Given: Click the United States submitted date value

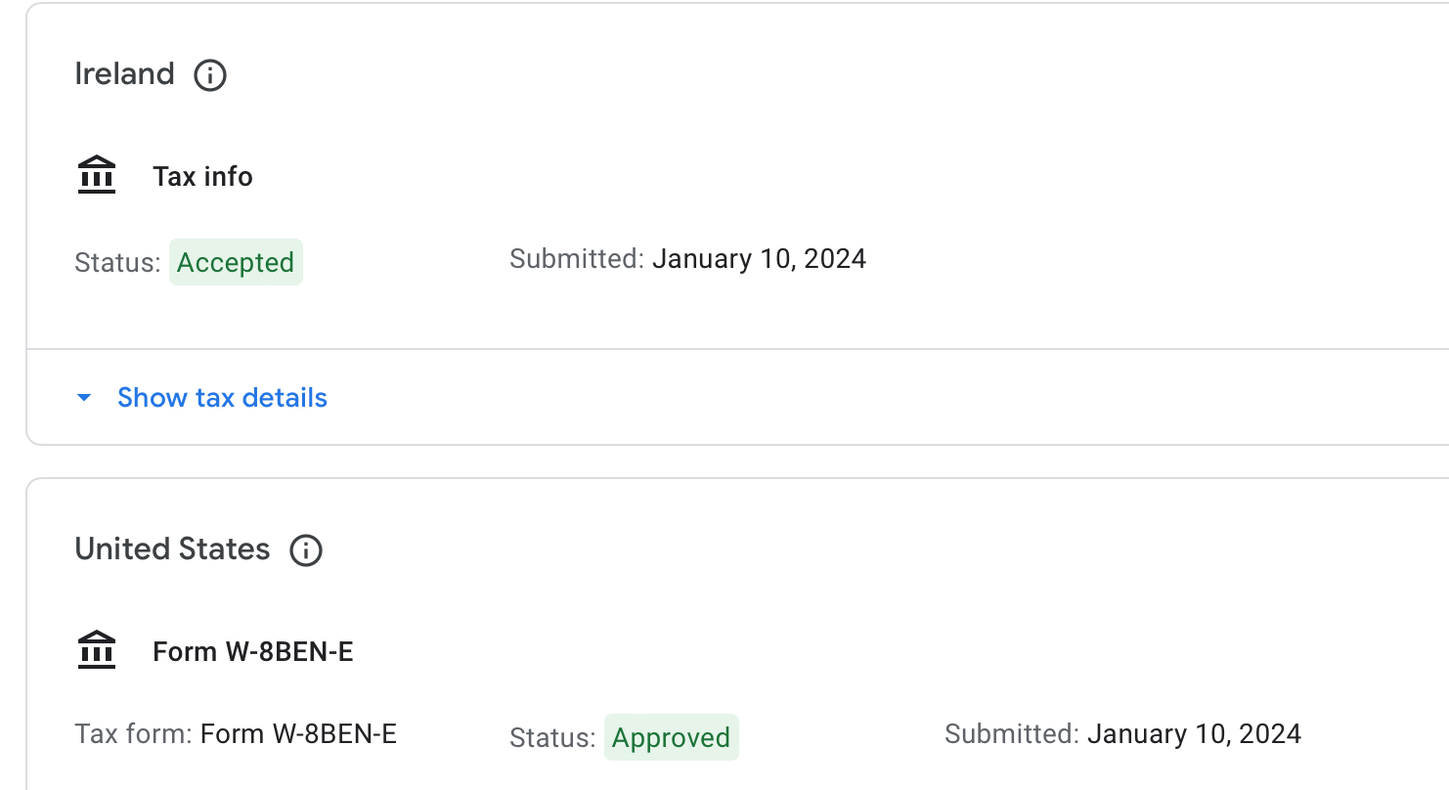Looking at the screenshot, I should [x=1194, y=734].
